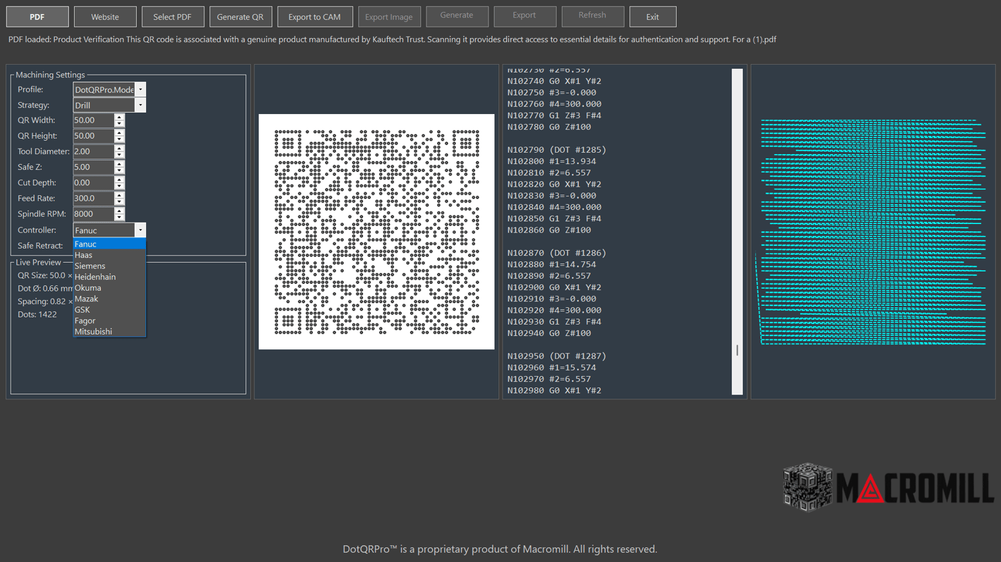The width and height of the screenshot is (1001, 562).
Task: Focus the QR Width field
Action: [93, 120]
